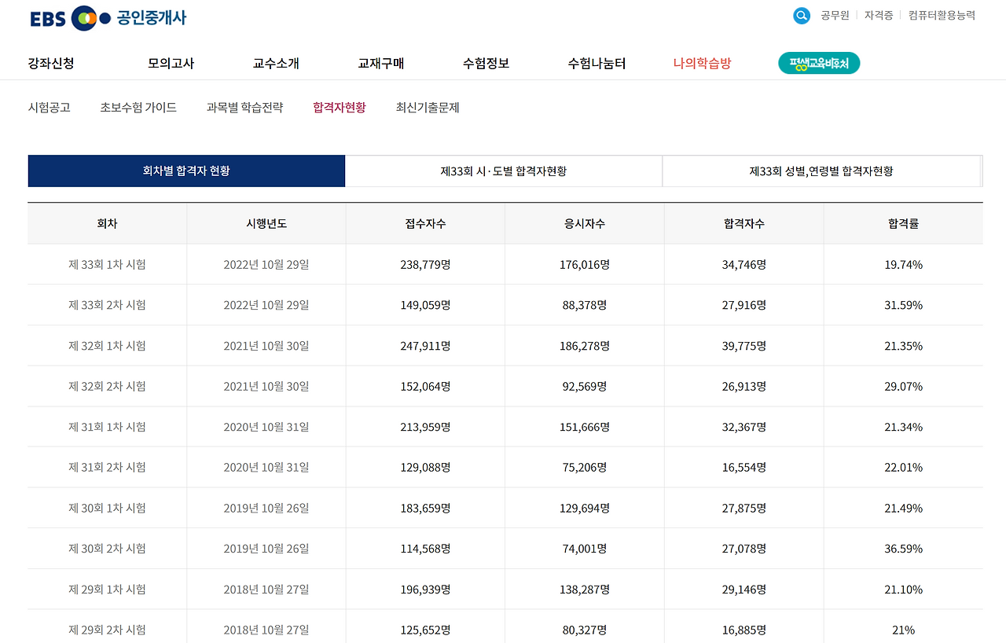Screen dimensions: 1006x643
Task: Open the 수험나눔터 menu
Action: tap(597, 64)
